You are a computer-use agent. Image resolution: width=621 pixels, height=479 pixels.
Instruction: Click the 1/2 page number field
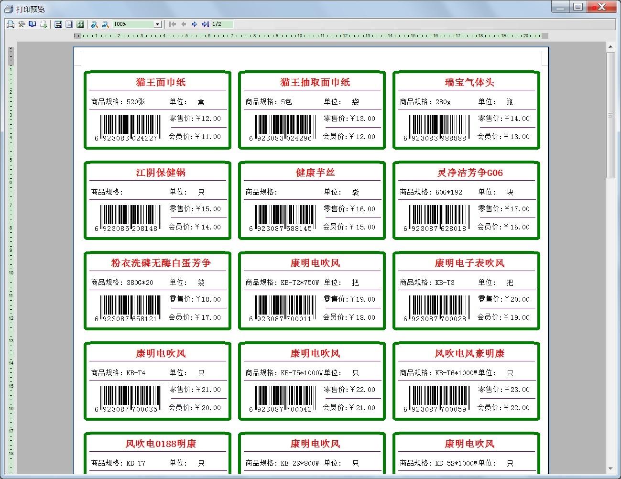(222, 24)
